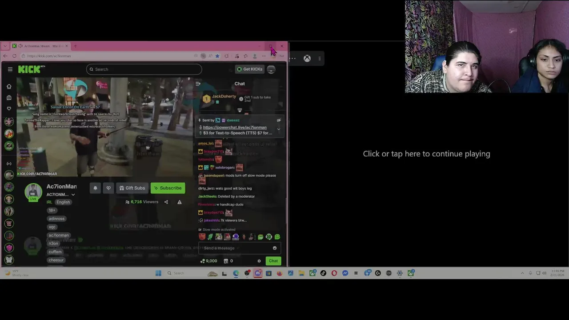Expand the gift leaderboard chevron
569x320 pixels.
240,110
